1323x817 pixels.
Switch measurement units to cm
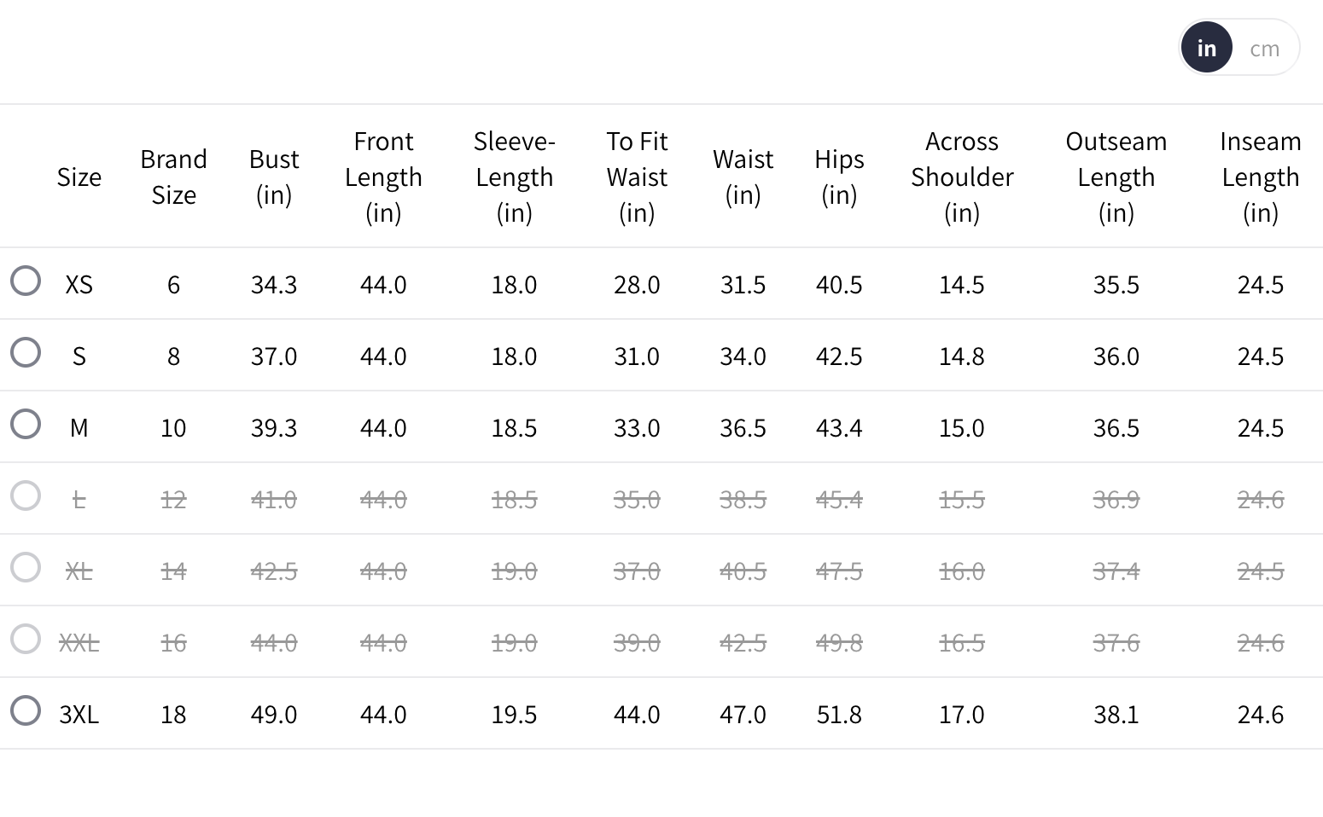tap(1264, 49)
